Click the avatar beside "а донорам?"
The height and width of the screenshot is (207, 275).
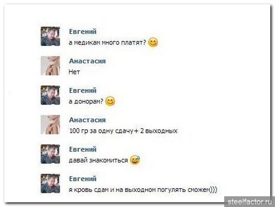[x=50, y=95]
